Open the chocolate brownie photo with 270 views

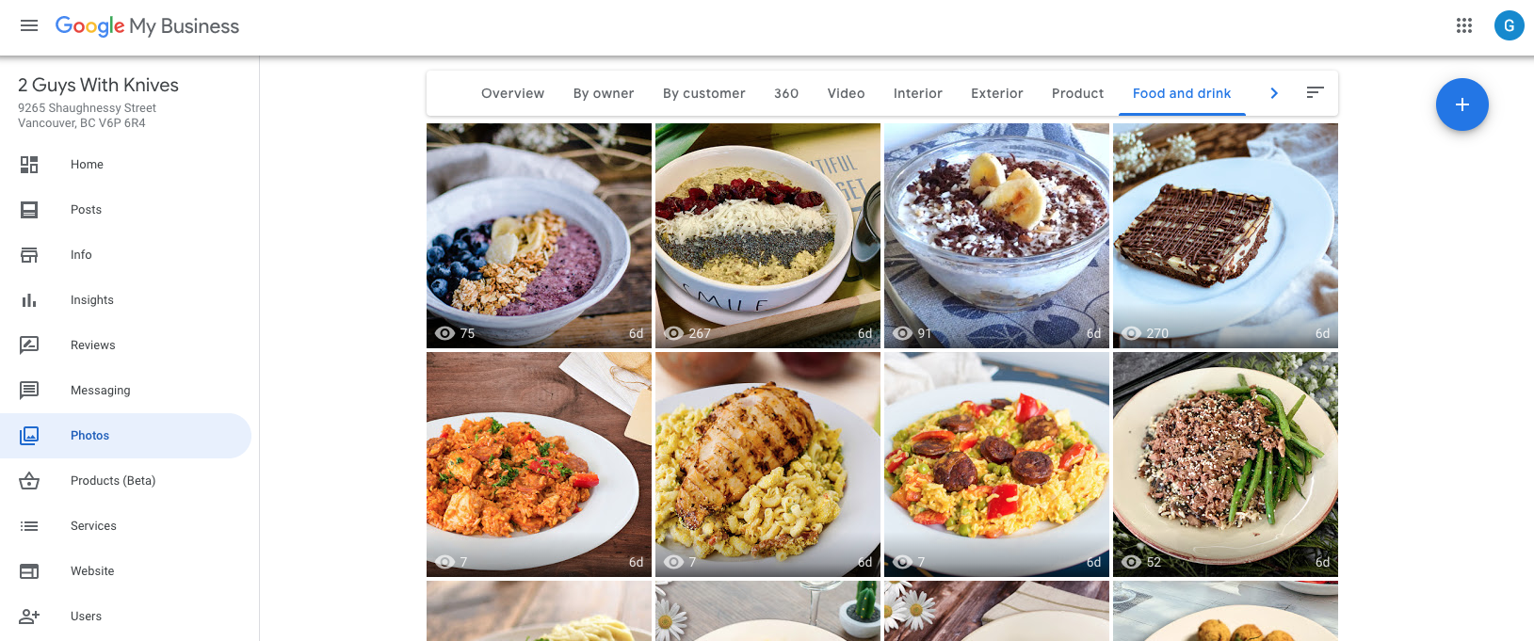[x=1225, y=235]
